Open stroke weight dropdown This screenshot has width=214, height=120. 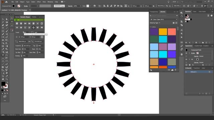[x=37, y=6]
